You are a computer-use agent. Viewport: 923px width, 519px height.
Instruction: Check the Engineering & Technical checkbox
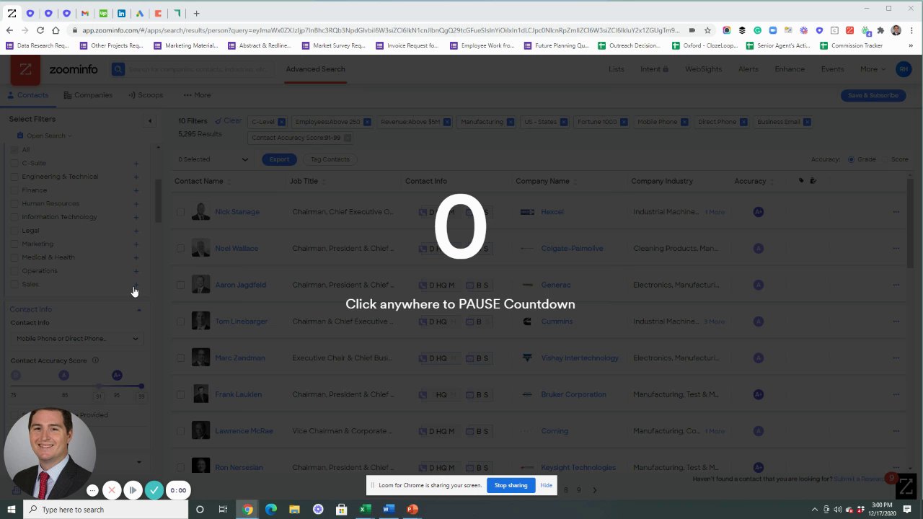pos(14,177)
